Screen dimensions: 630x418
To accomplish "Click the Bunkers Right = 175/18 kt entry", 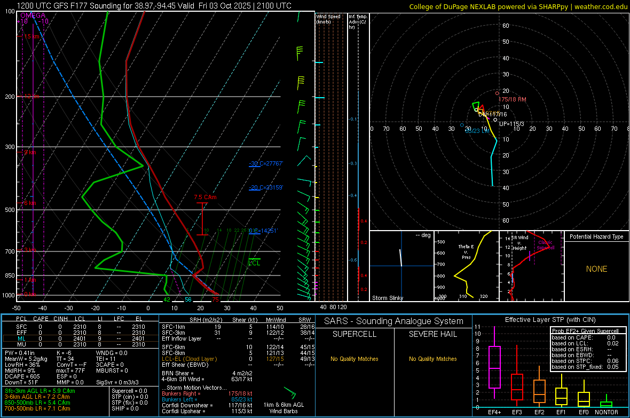I will 207,393.
